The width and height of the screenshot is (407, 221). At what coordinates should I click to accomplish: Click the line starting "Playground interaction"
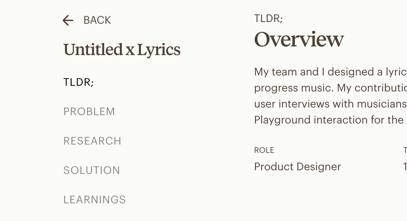pyautogui.click(x=329, y=120)
